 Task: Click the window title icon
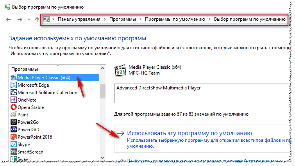7,7
